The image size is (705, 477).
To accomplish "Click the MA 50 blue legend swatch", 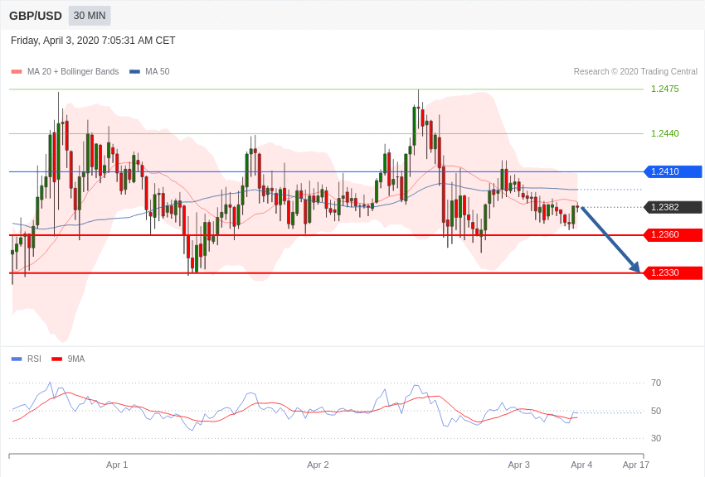I will [134, 72].
